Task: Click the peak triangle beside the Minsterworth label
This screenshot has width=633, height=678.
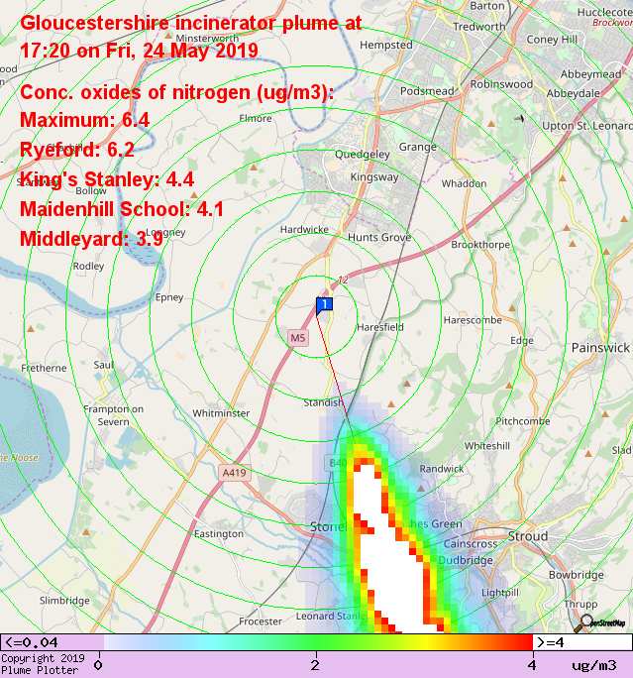Action: tap(168, 35)
